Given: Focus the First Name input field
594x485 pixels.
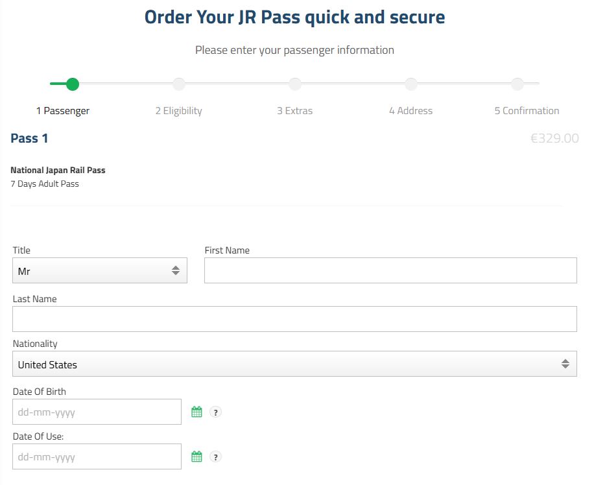Looking at the screenshot, I should pos(390,270).
